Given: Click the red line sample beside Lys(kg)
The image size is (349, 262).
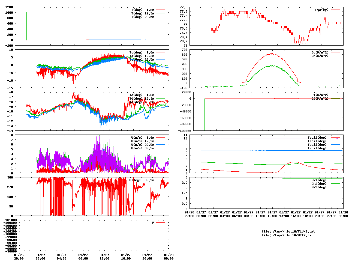Looking at the screenshot, I should (335, 10).
